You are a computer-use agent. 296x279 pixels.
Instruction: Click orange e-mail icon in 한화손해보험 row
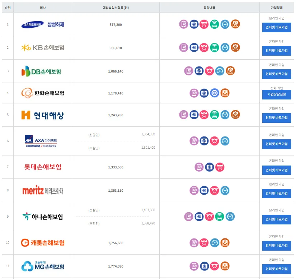point(225,93)
